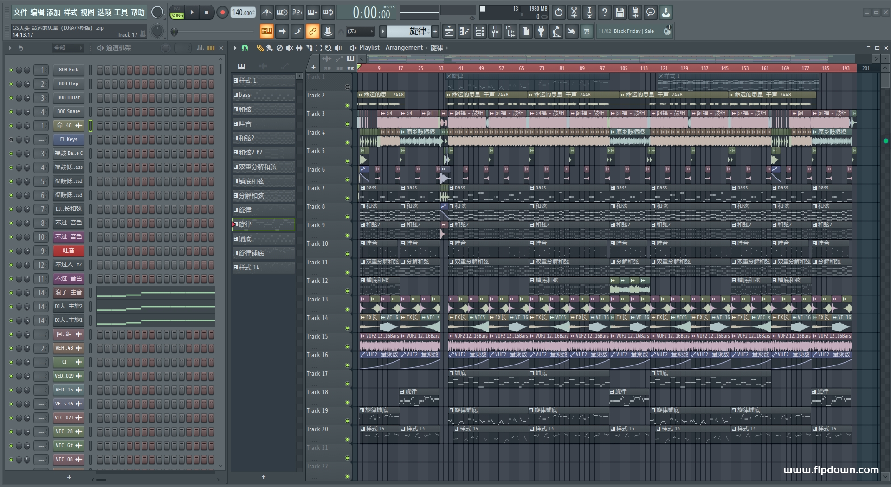Open the 全部 channel filter dropdown

[x=68, y=48]
